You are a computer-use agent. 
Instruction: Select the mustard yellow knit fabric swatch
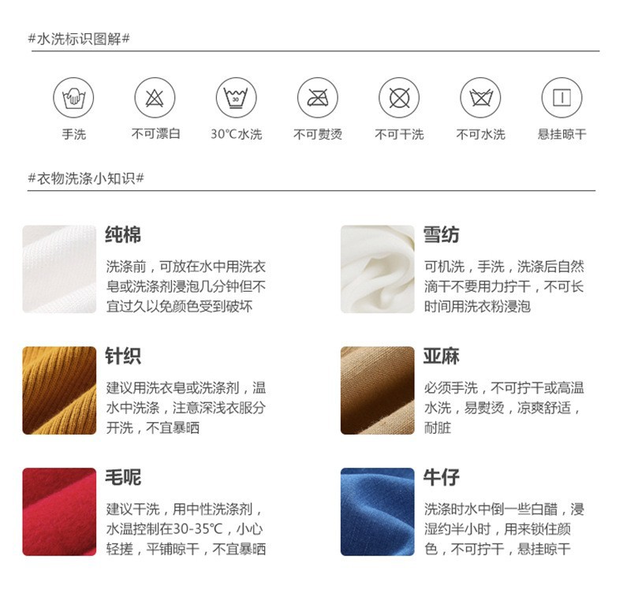tap(59, 390)
